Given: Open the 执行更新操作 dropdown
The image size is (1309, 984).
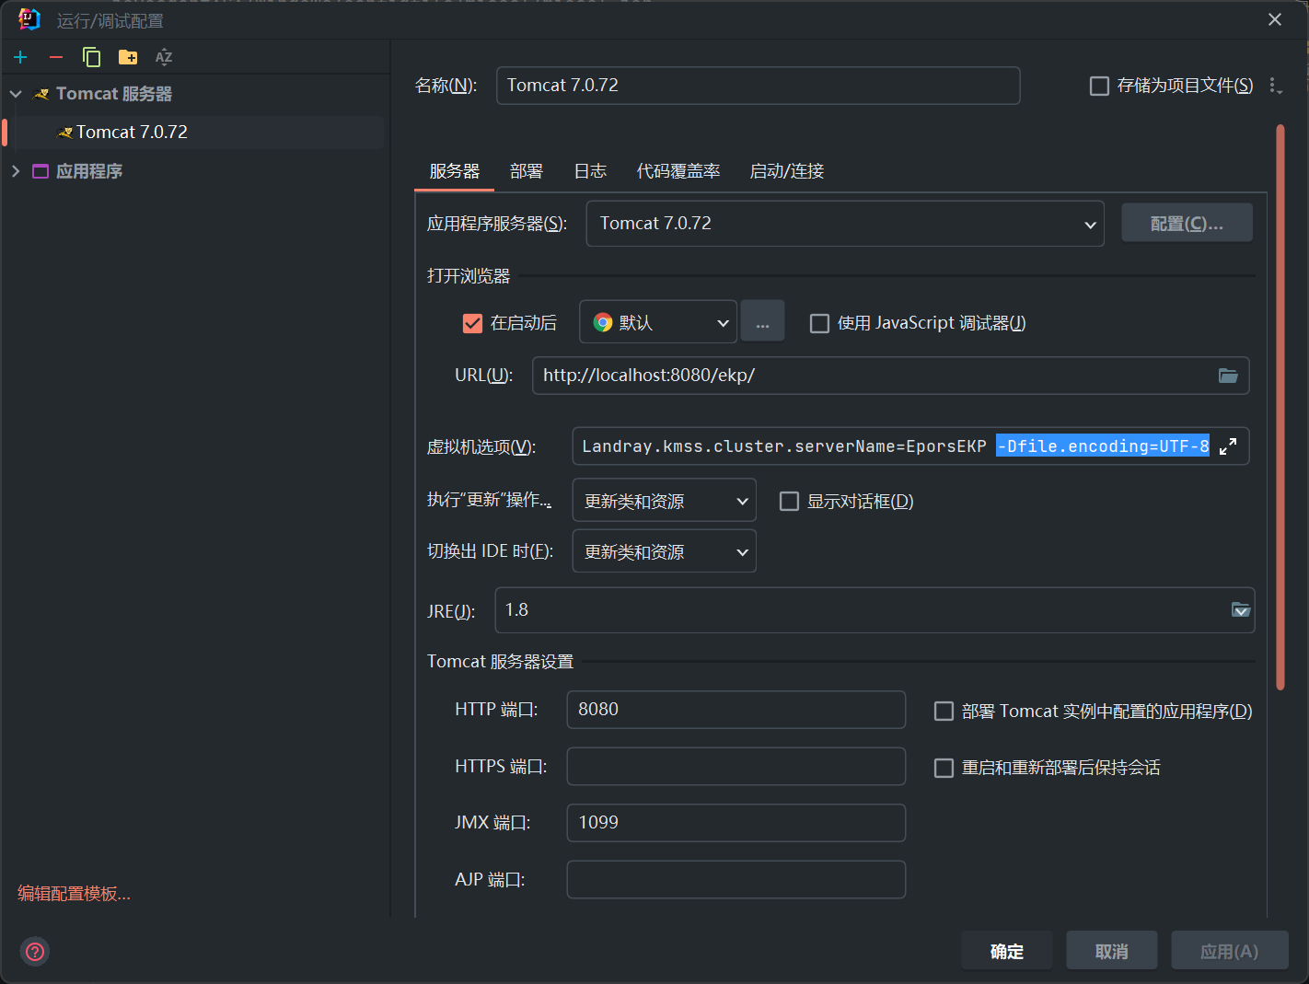Looking at the screenshot, I should click(665, 501).
